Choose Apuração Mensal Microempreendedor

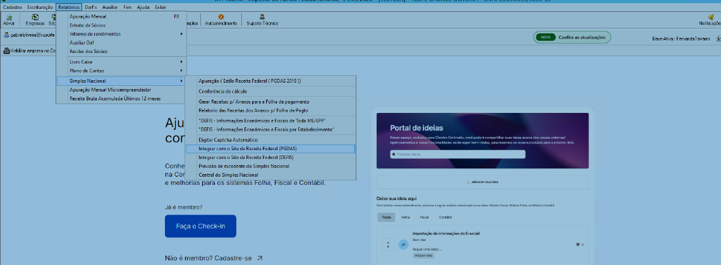(x=121, y=90)
